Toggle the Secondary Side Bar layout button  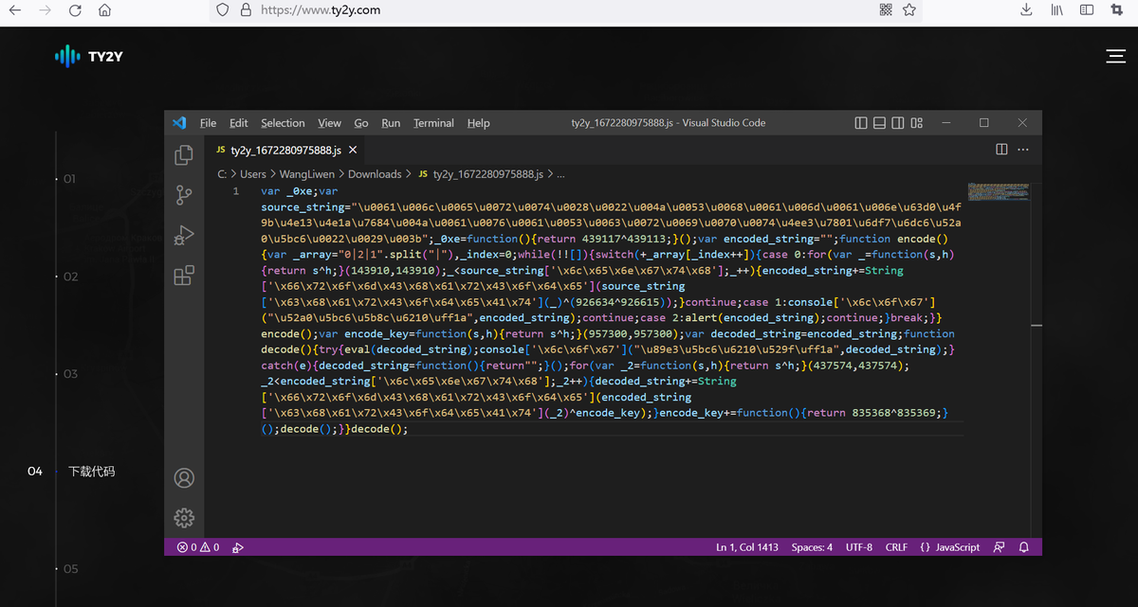898,123
